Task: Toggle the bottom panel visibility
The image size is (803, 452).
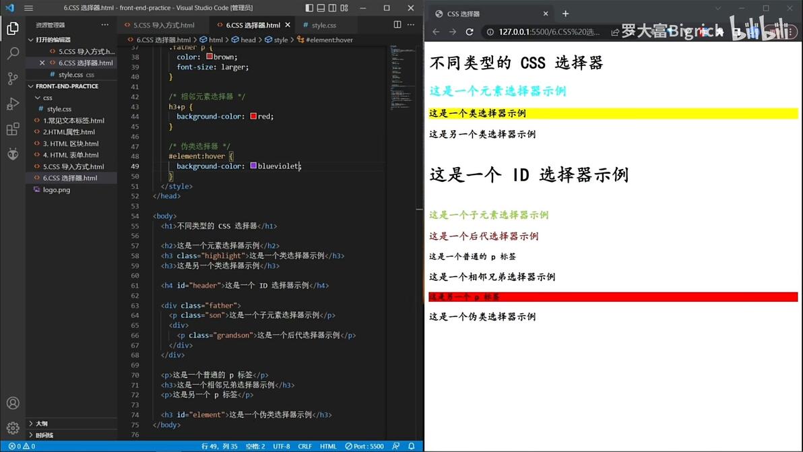Action: [321, 7]
